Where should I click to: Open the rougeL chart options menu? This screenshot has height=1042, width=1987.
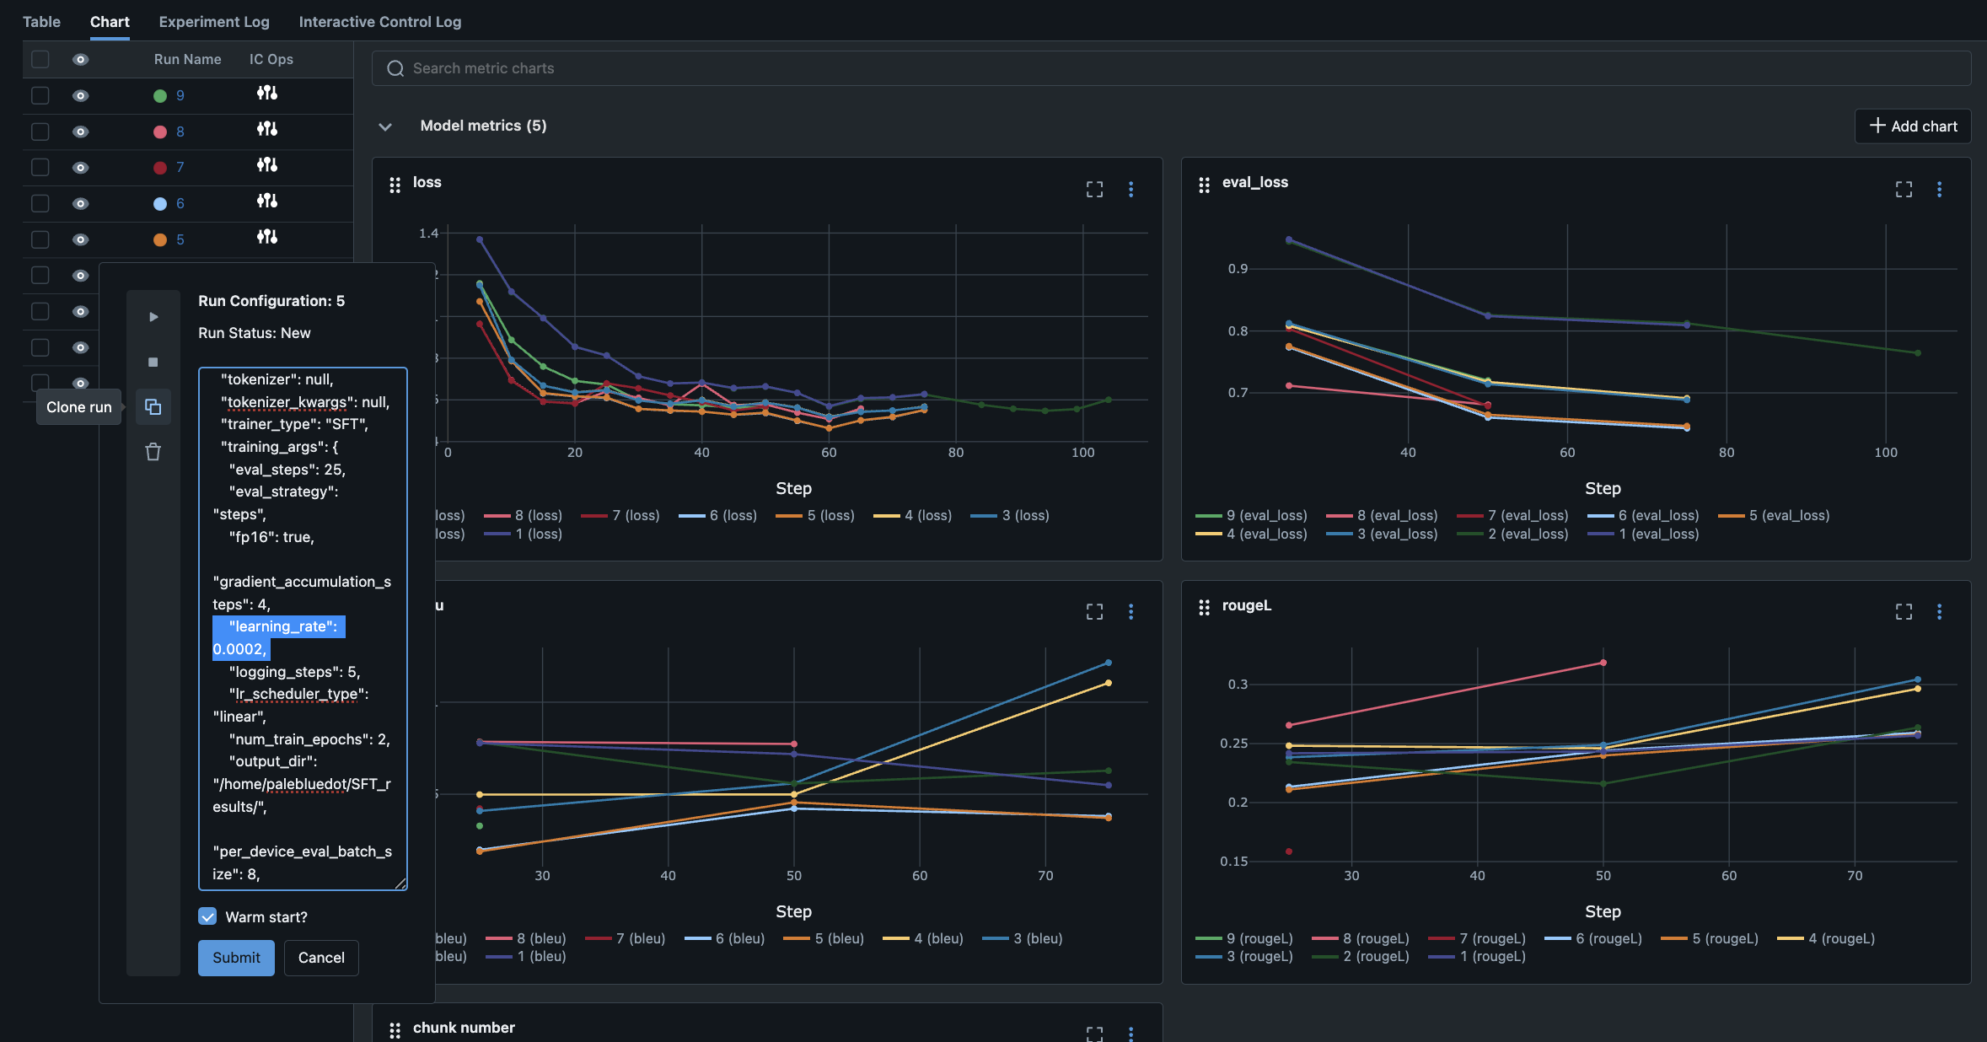tap(1939, 612)
